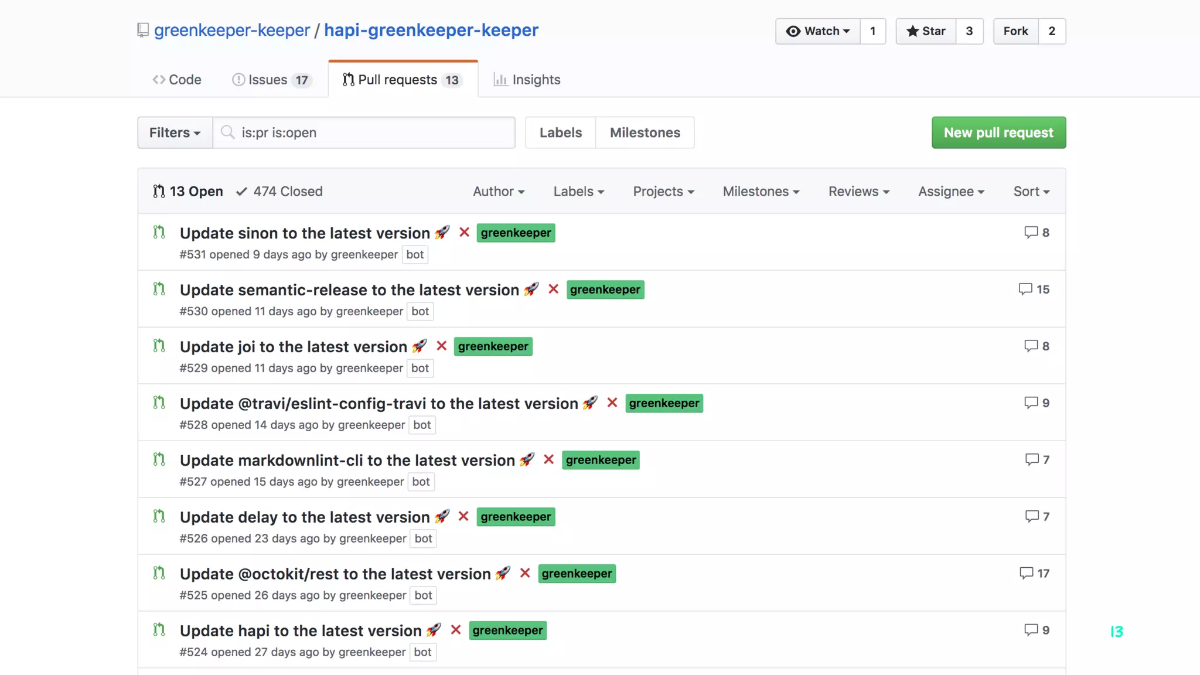Click the failed status X on sinon PR
Viewport: 1200px width, 675px height.
(x=464, y=233)
